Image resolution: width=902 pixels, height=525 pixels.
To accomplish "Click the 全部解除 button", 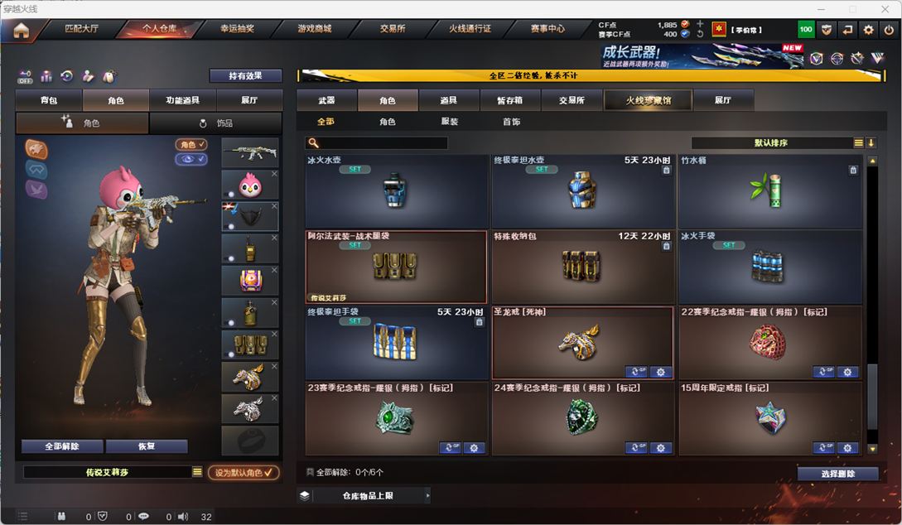I will click(62, 446).
